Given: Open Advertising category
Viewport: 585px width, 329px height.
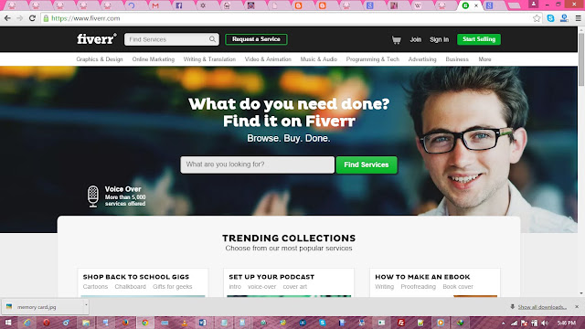Looking at the screenshot, I should coord(422,59).
